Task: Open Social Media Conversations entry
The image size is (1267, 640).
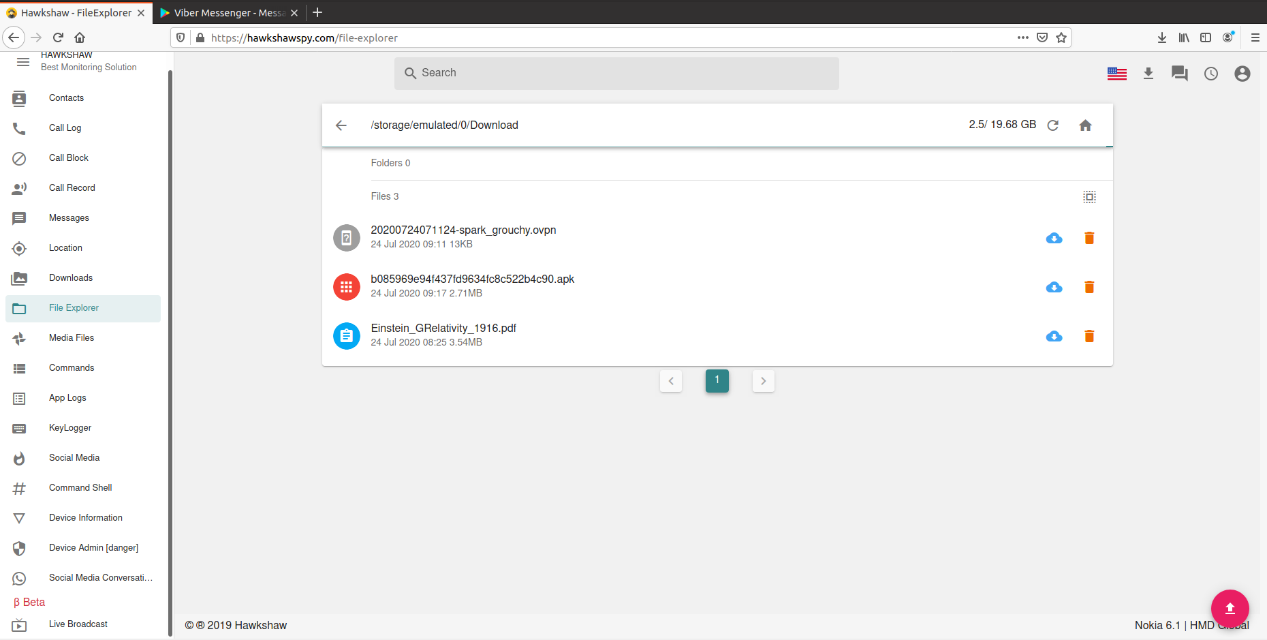Action: pos(83,578)
